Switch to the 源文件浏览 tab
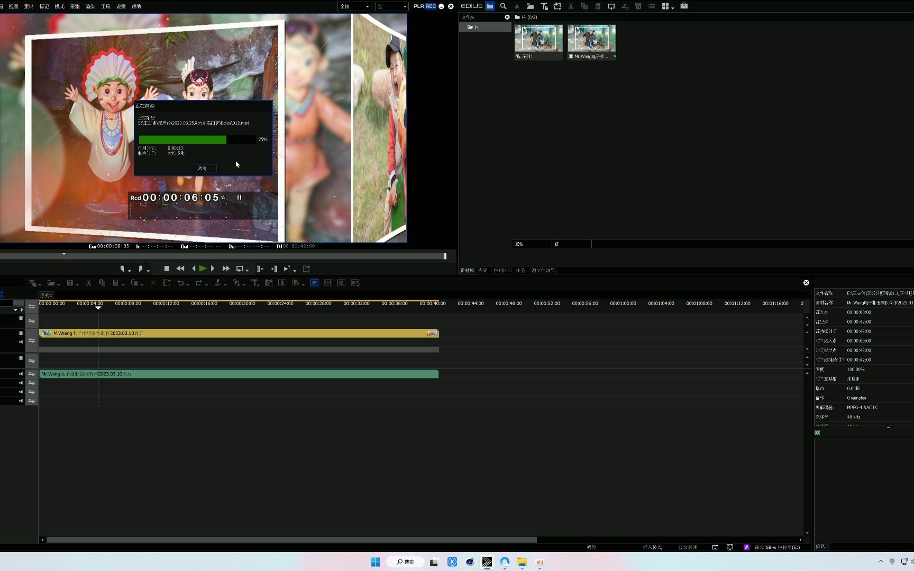Screen dimensions: 914x571 click(x=543, y=270)
